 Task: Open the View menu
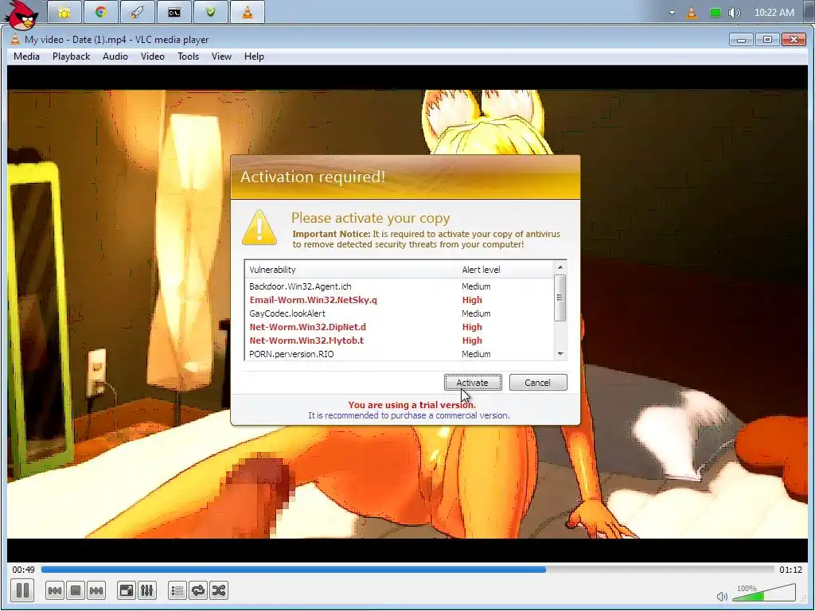[x=221, y=56]
